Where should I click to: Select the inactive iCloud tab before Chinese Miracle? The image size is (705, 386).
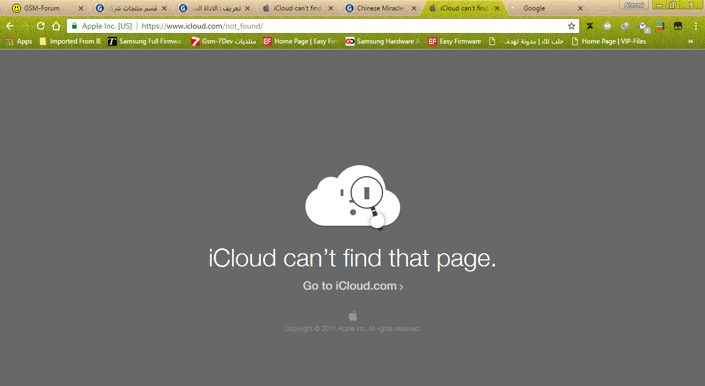(x=297, y=8)
